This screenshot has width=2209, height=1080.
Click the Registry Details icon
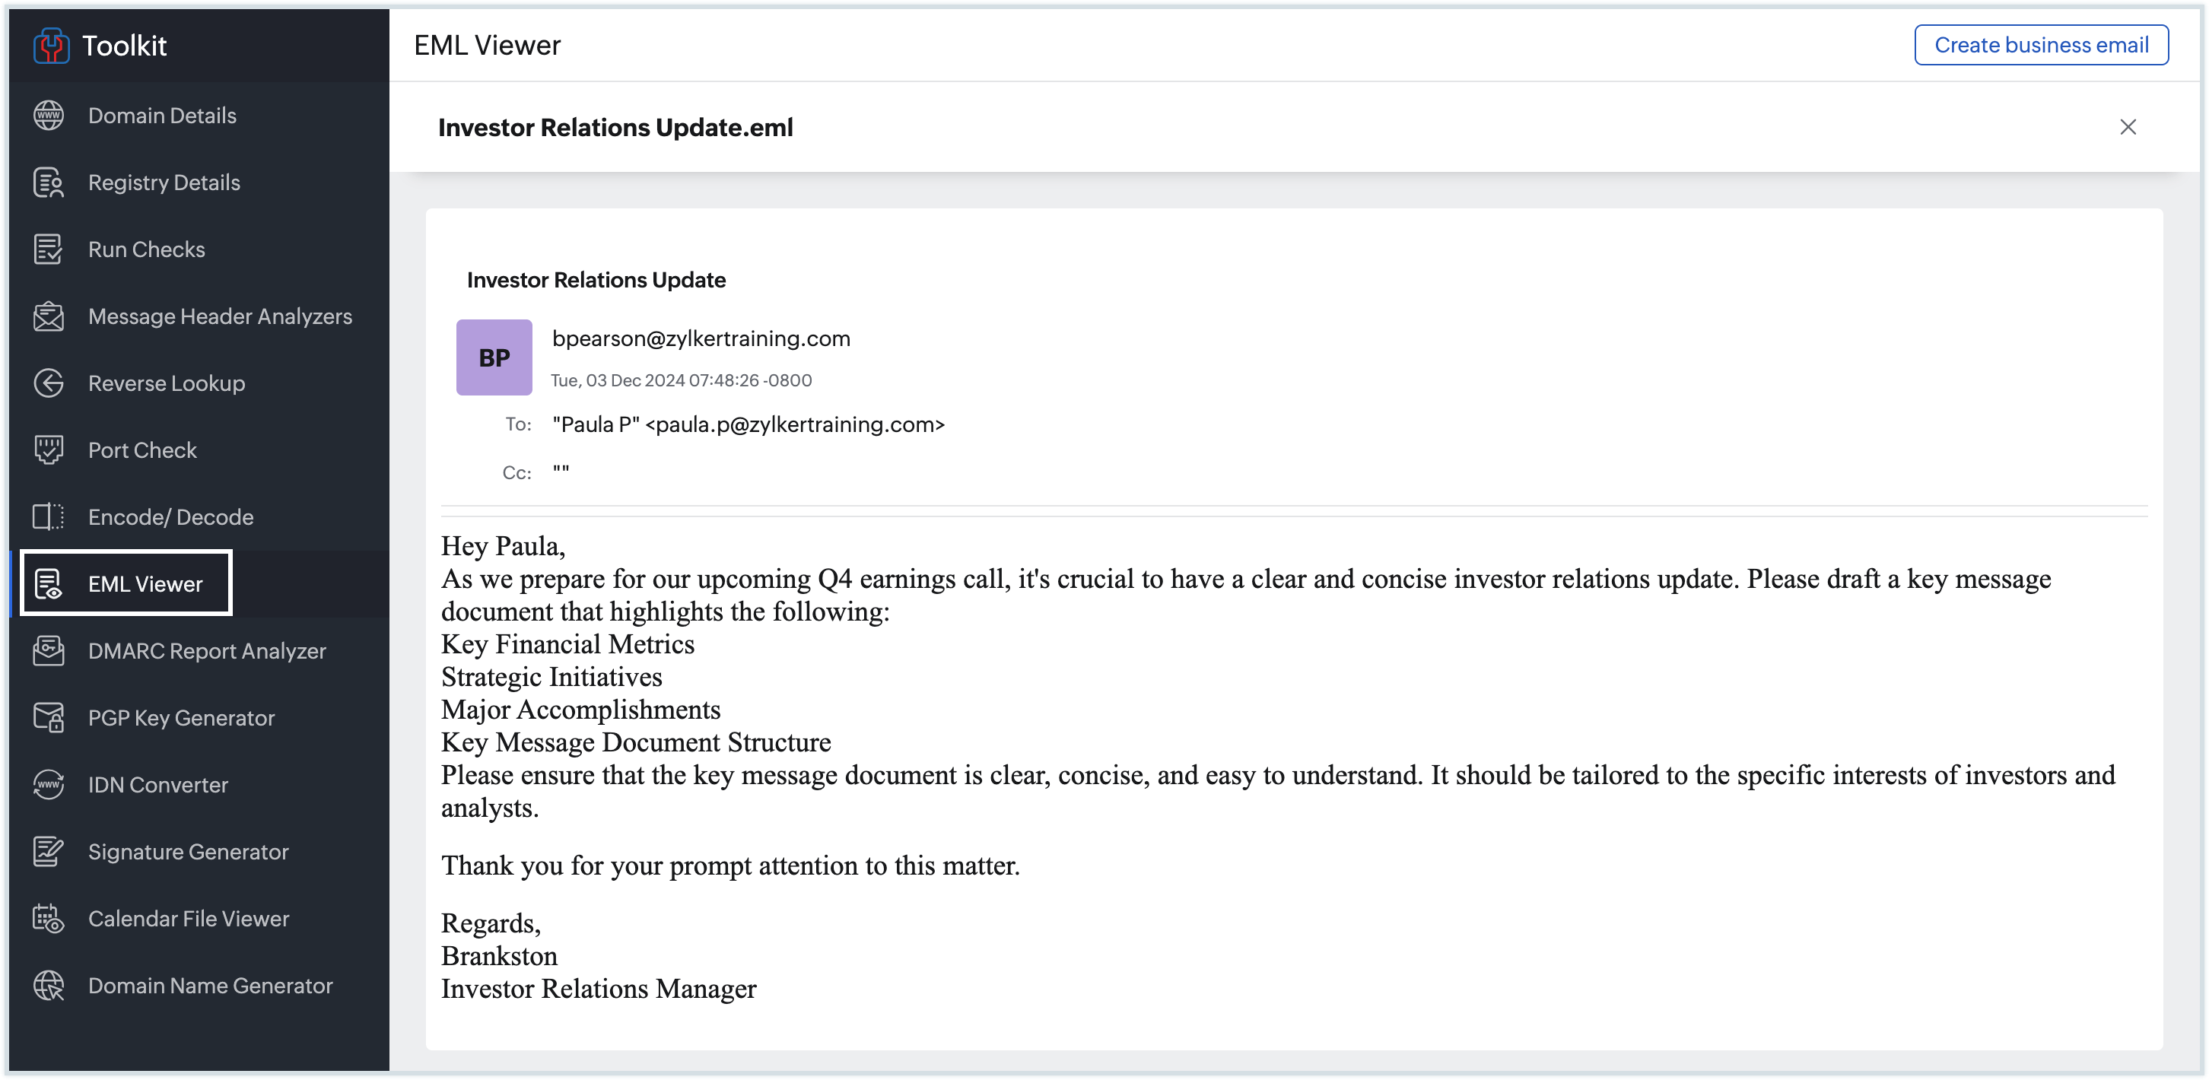point(49,183)
